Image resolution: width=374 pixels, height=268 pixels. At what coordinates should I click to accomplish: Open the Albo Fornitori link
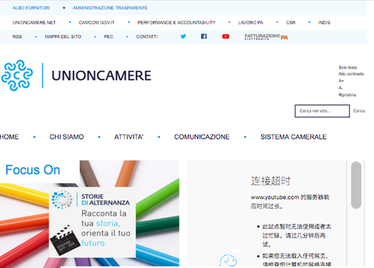[x=31, y=8]
